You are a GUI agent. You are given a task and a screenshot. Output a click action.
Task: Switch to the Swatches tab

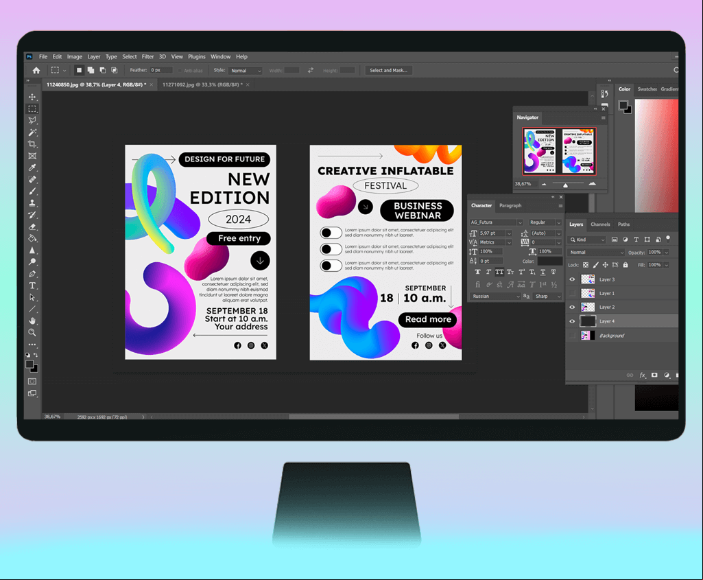[x=647, y=89]
